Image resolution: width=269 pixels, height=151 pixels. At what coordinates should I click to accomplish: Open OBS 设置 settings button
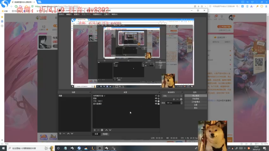[196, 105]
